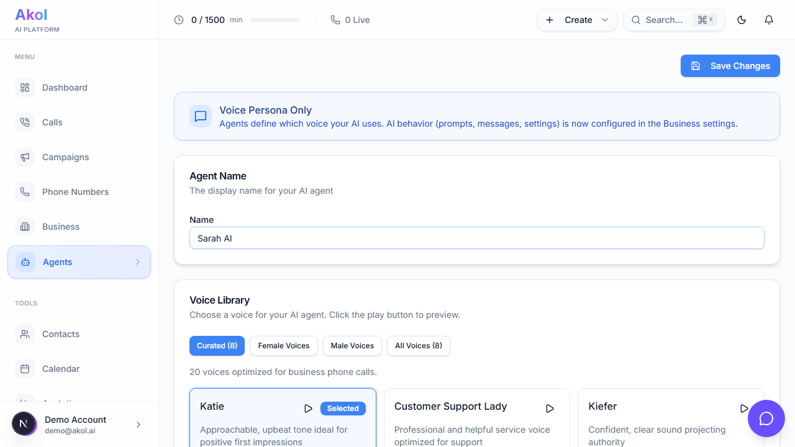Expand the Agents submenu chevron
795x447 pixels.
138,262
